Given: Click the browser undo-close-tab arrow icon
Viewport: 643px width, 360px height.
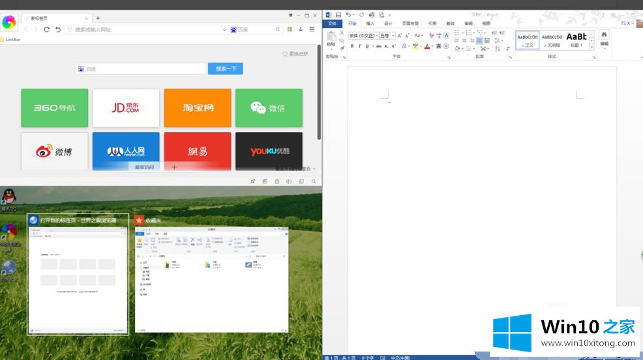Looking at the screenshot, I should point(58,29).
